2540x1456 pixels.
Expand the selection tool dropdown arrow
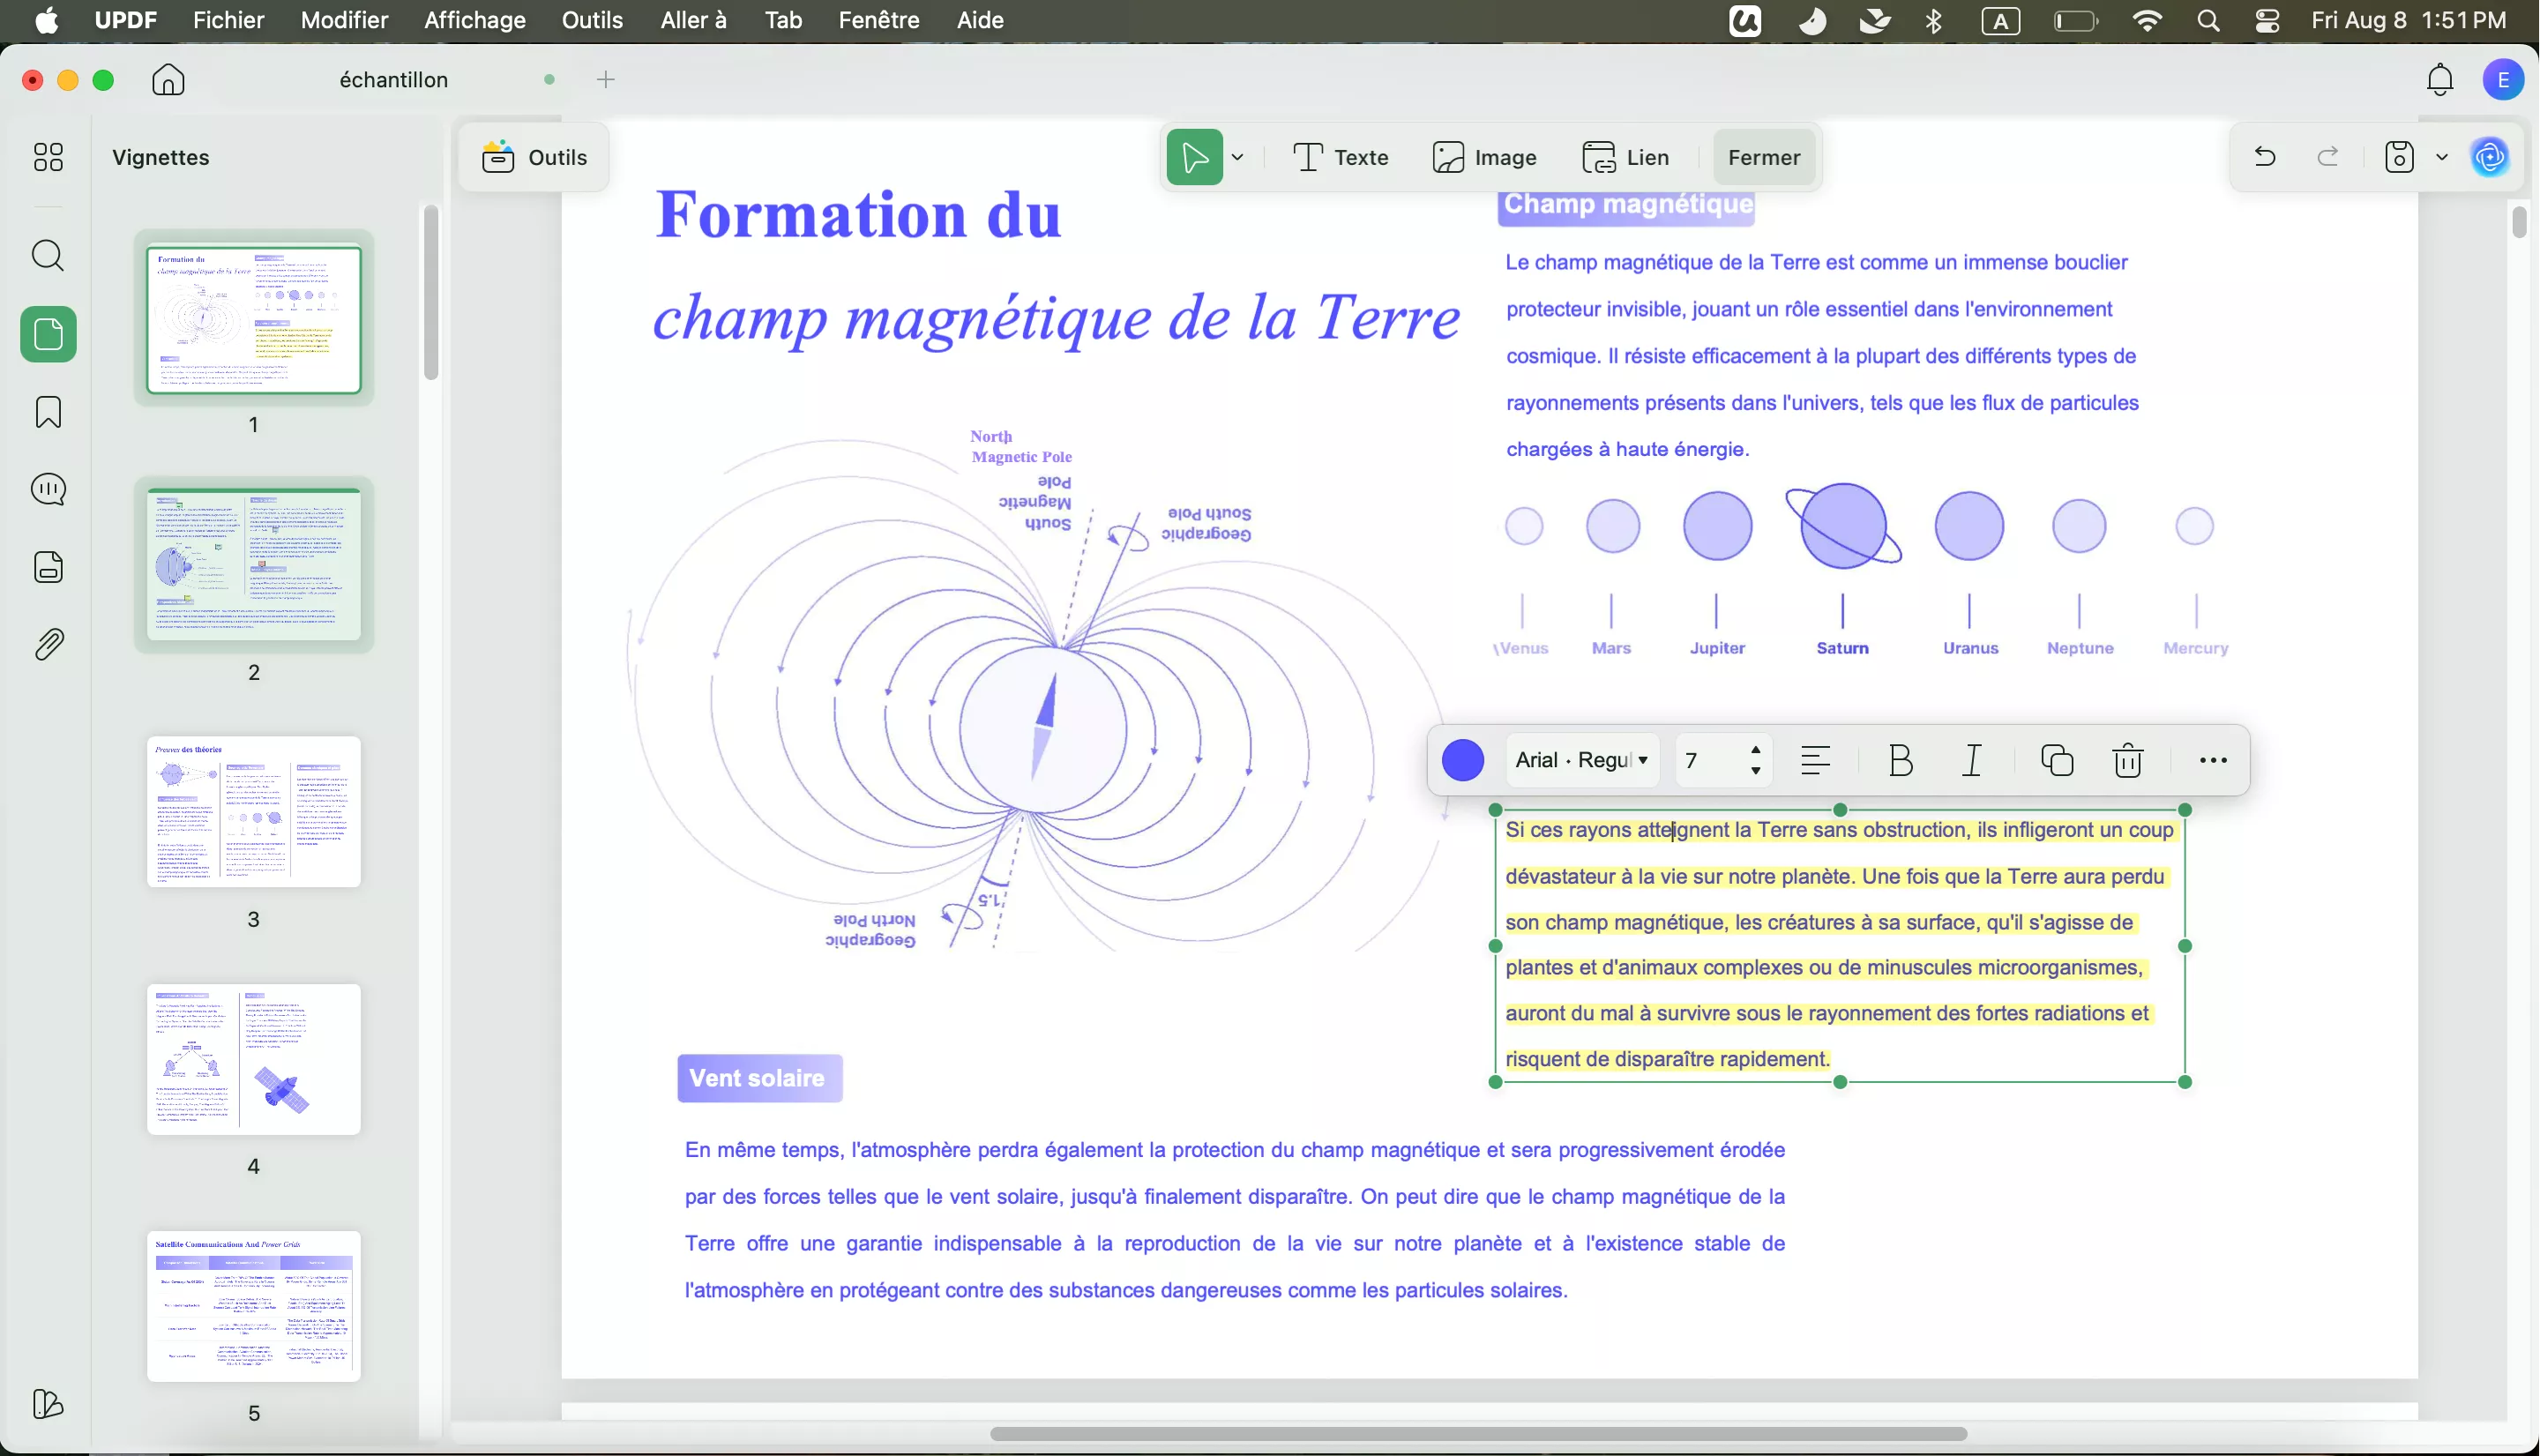1238,157
